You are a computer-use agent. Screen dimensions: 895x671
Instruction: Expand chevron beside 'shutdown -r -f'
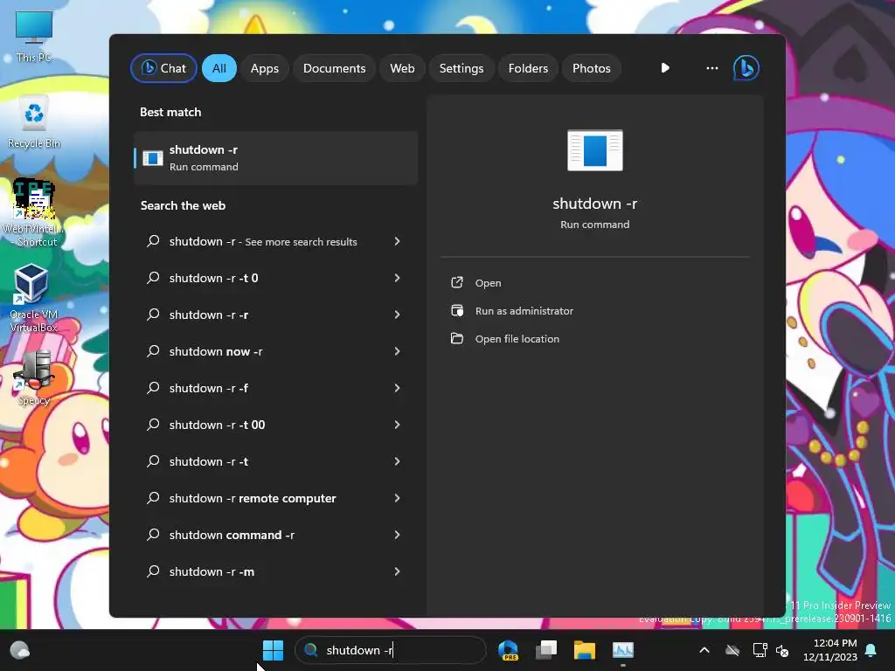point(398,388)
